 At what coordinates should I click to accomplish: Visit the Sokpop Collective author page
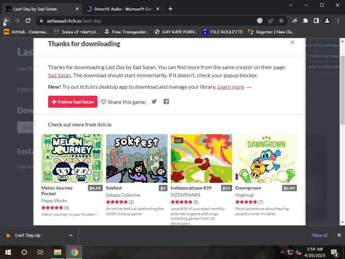pyautogui.click(x=123, y=195)
